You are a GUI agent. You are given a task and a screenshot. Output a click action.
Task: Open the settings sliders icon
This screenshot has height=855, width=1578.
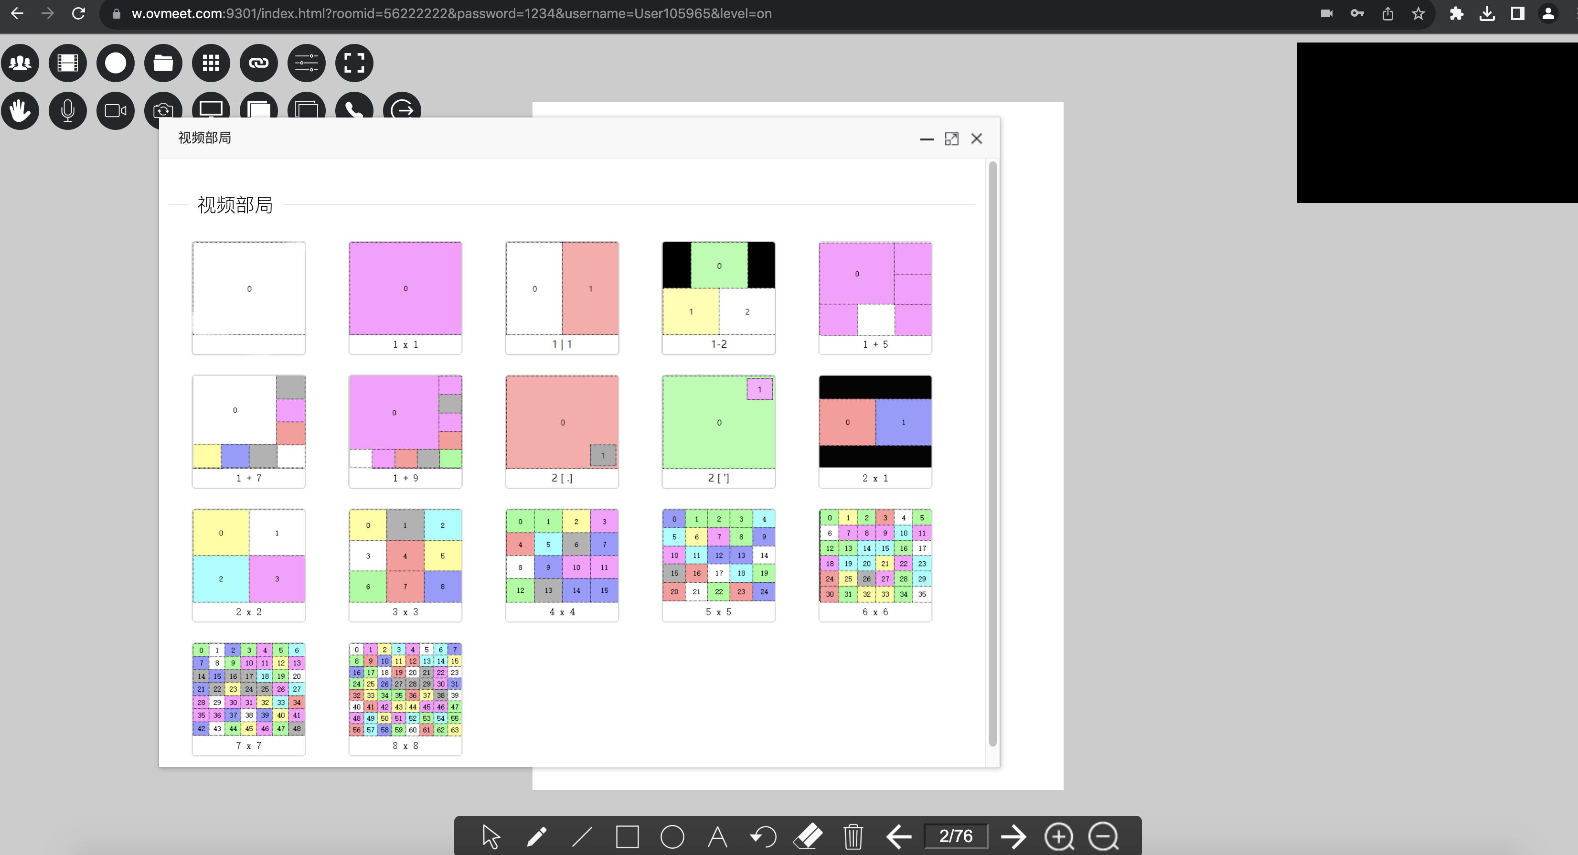pos(306,63)
